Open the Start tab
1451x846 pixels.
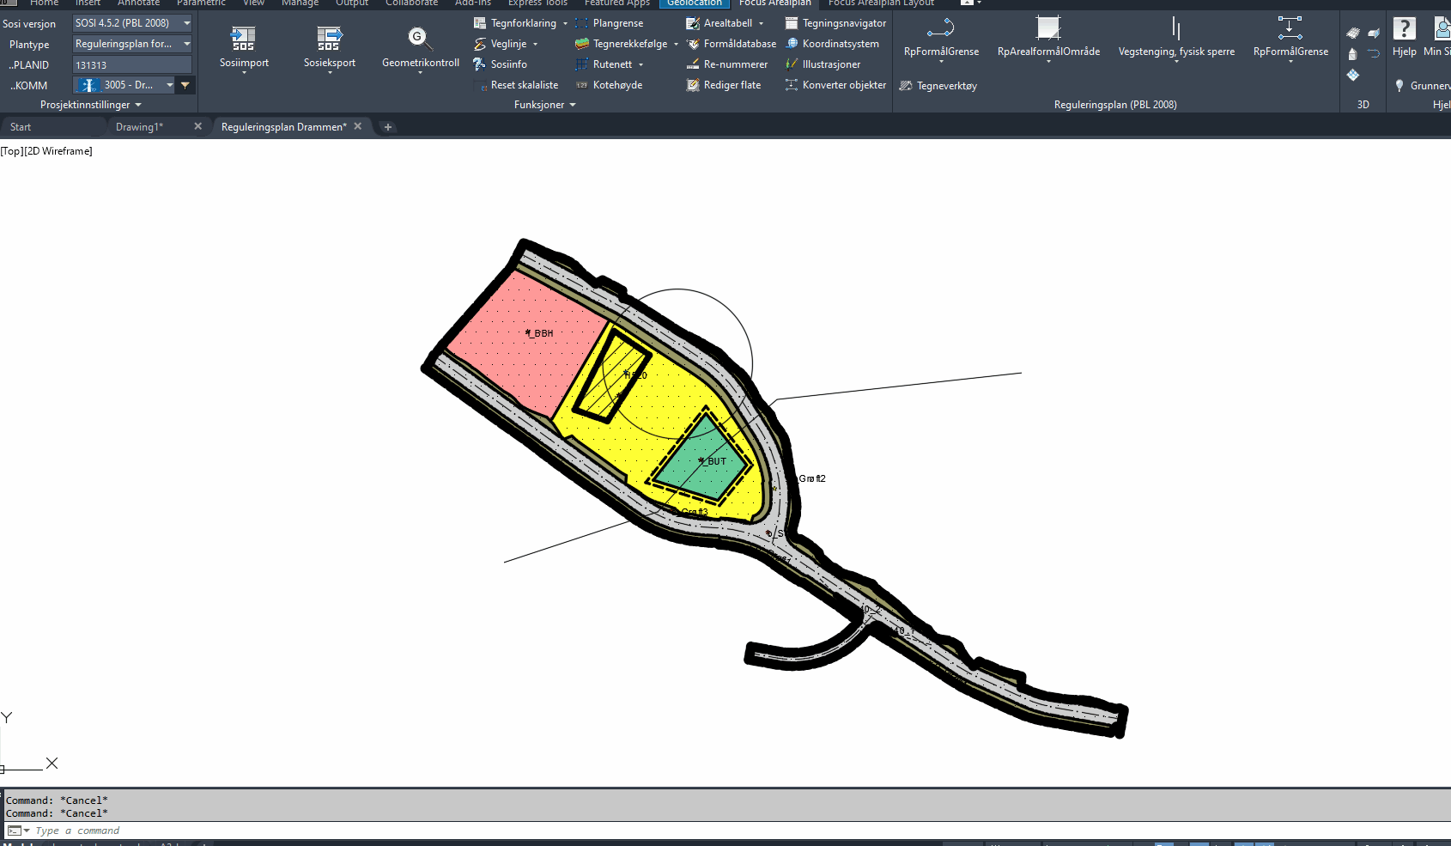click(x=21, y=127)
